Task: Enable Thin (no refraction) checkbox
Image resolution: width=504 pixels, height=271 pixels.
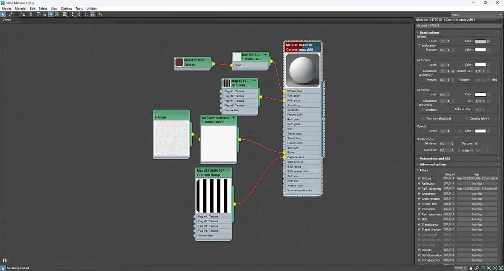Action: pos(424,118)
